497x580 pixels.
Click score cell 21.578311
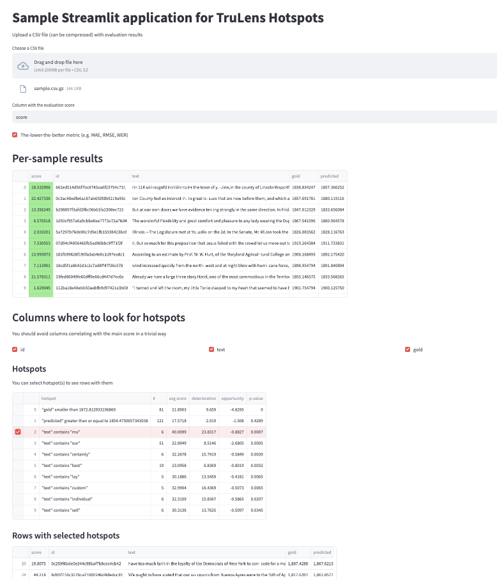41,277
